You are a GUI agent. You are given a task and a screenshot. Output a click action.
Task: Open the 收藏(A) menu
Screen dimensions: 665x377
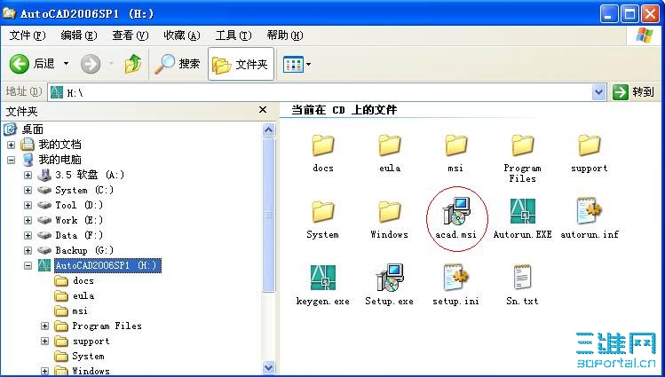(x=182, y=35)
